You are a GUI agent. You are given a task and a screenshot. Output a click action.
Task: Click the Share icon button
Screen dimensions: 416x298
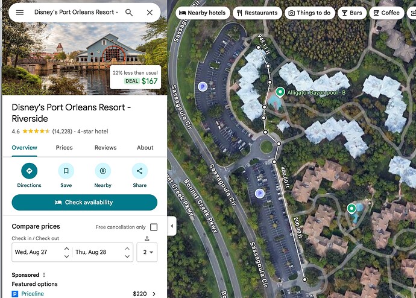pos(139,171)
